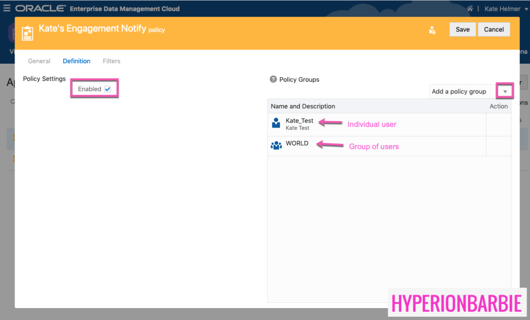Click the WORLD group icon
The height and width of the screenshot is (320, 530).
(276, 146)
